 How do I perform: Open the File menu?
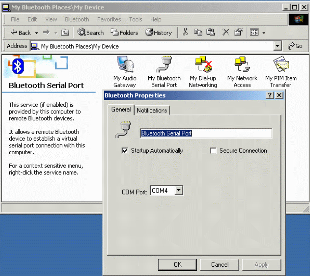tap(15, 19)
